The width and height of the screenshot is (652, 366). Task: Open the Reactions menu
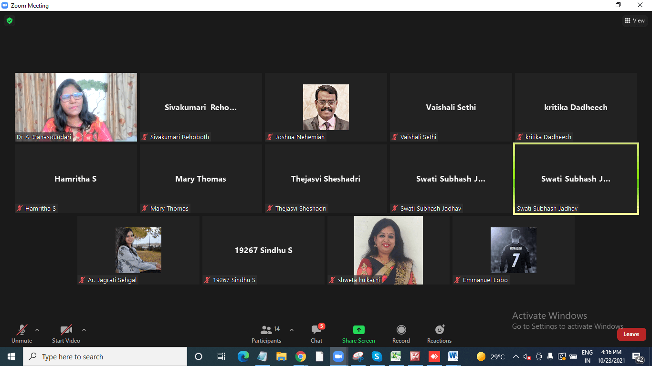pyautogui.click(x=439, y=334)
